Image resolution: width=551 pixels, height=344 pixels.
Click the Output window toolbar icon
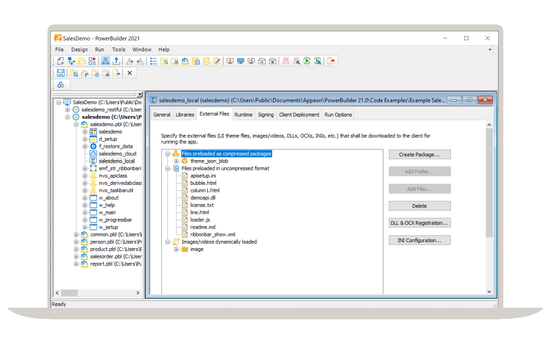click(x=116, y=61)
